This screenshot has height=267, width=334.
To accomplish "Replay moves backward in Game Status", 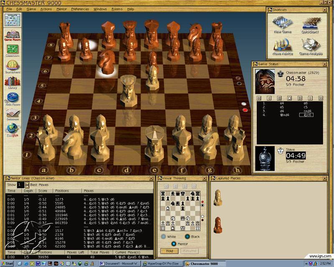I will [279, 98].
